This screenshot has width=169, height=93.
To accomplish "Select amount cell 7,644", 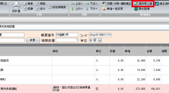I will tap(153, 70).
